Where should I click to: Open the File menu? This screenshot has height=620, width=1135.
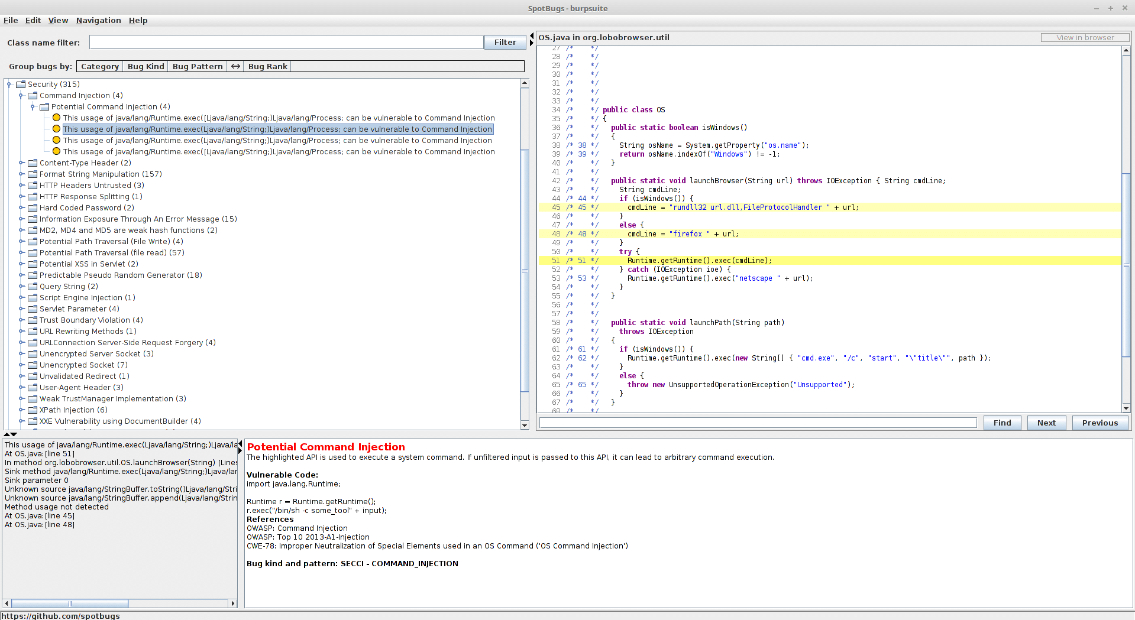[11, 20]
